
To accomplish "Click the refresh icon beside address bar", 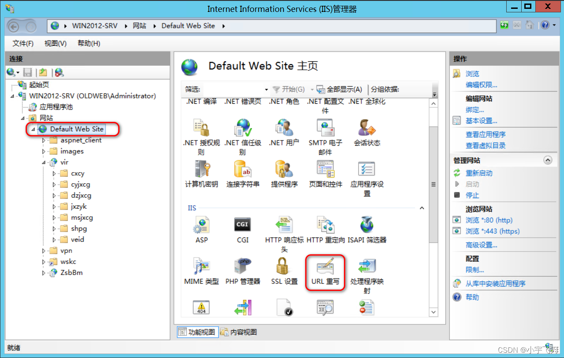I will pos(504,25).
